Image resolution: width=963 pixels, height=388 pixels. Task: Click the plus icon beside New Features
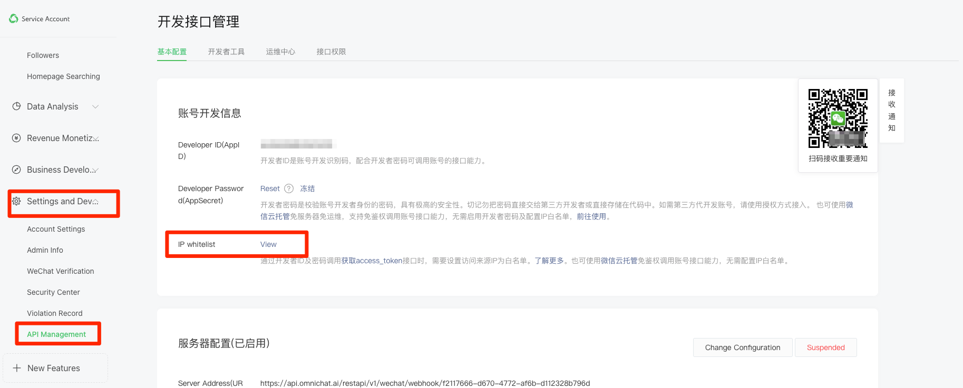(17, 368)
